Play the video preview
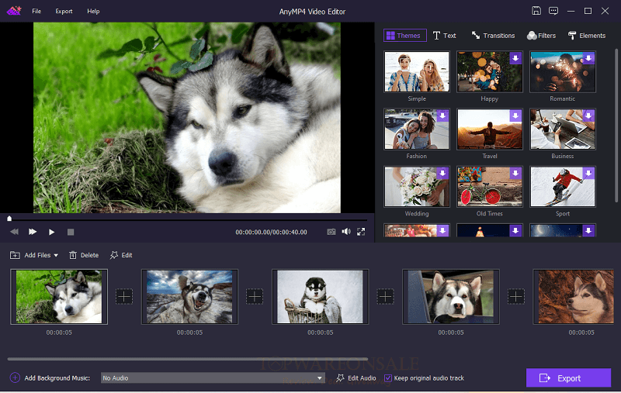 tap(51, 232)
